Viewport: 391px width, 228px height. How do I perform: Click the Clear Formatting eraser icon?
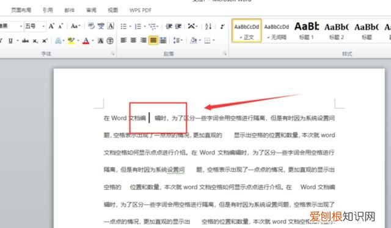tap(91, 26)
